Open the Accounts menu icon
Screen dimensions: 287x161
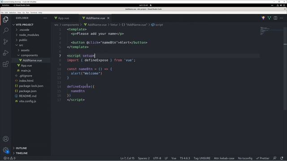point(6,139)
